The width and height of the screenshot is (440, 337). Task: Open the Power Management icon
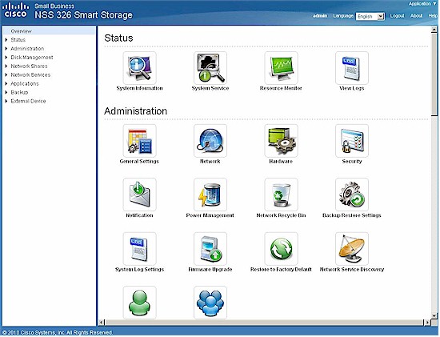coord(210,195)
